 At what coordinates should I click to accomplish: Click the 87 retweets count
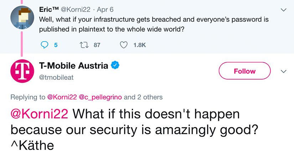pos(97,45)
